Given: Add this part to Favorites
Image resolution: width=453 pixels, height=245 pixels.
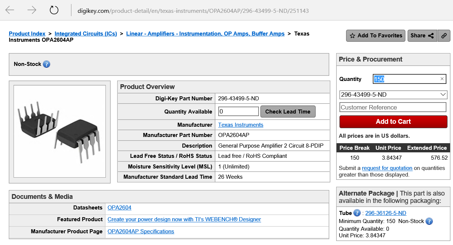Looking at the screenshot, I should coord(376,36).
